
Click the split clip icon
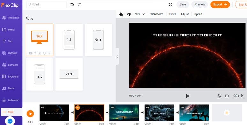coord(227,96)
